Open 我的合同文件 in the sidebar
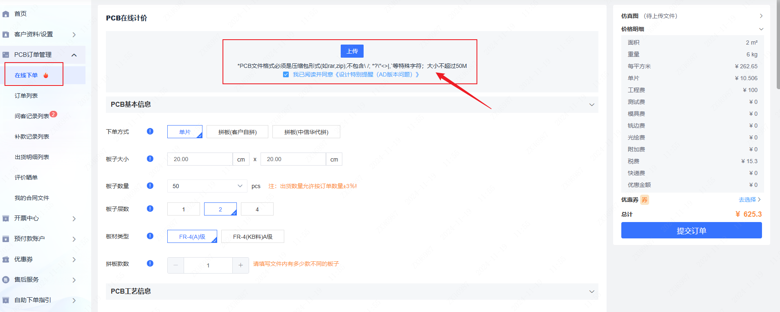 [32, 198]
